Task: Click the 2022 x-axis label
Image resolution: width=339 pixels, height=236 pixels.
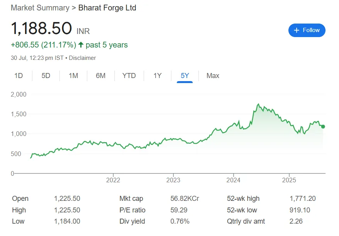Action: (113, 180)
